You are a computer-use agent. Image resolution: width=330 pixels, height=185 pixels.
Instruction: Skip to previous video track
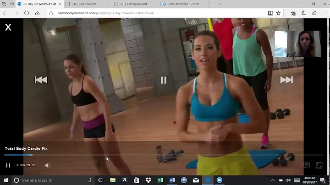(x=41, y=80)
